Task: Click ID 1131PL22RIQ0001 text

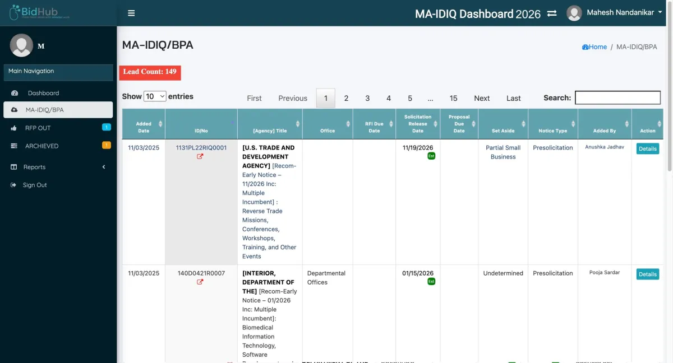Action: [x=201, y=148]
